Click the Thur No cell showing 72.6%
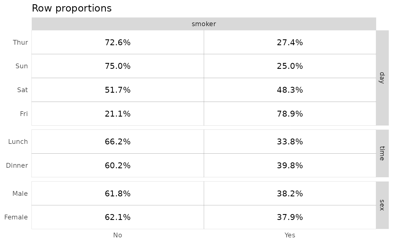The width and height of the screenshot is (393, 243). 118,42
